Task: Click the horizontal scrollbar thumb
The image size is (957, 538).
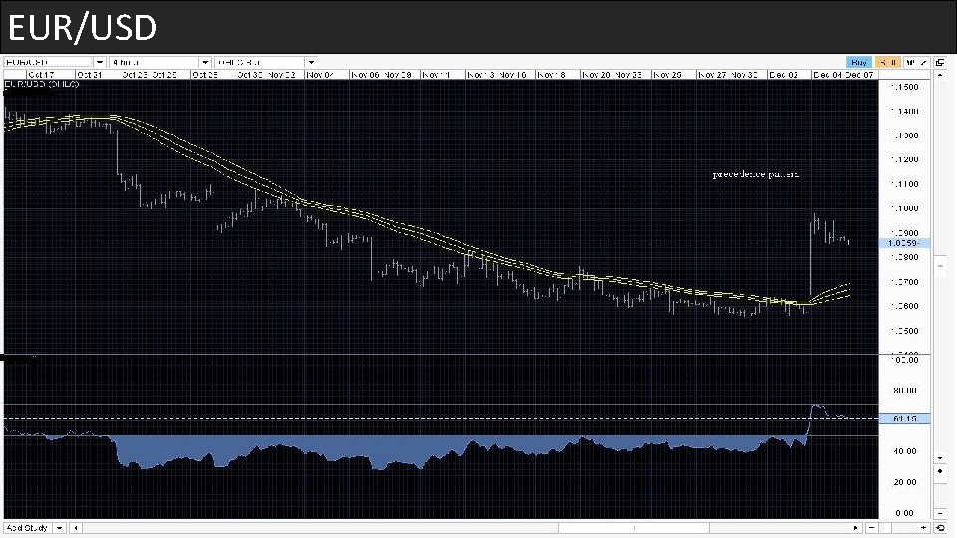Action: coord(634,528)
